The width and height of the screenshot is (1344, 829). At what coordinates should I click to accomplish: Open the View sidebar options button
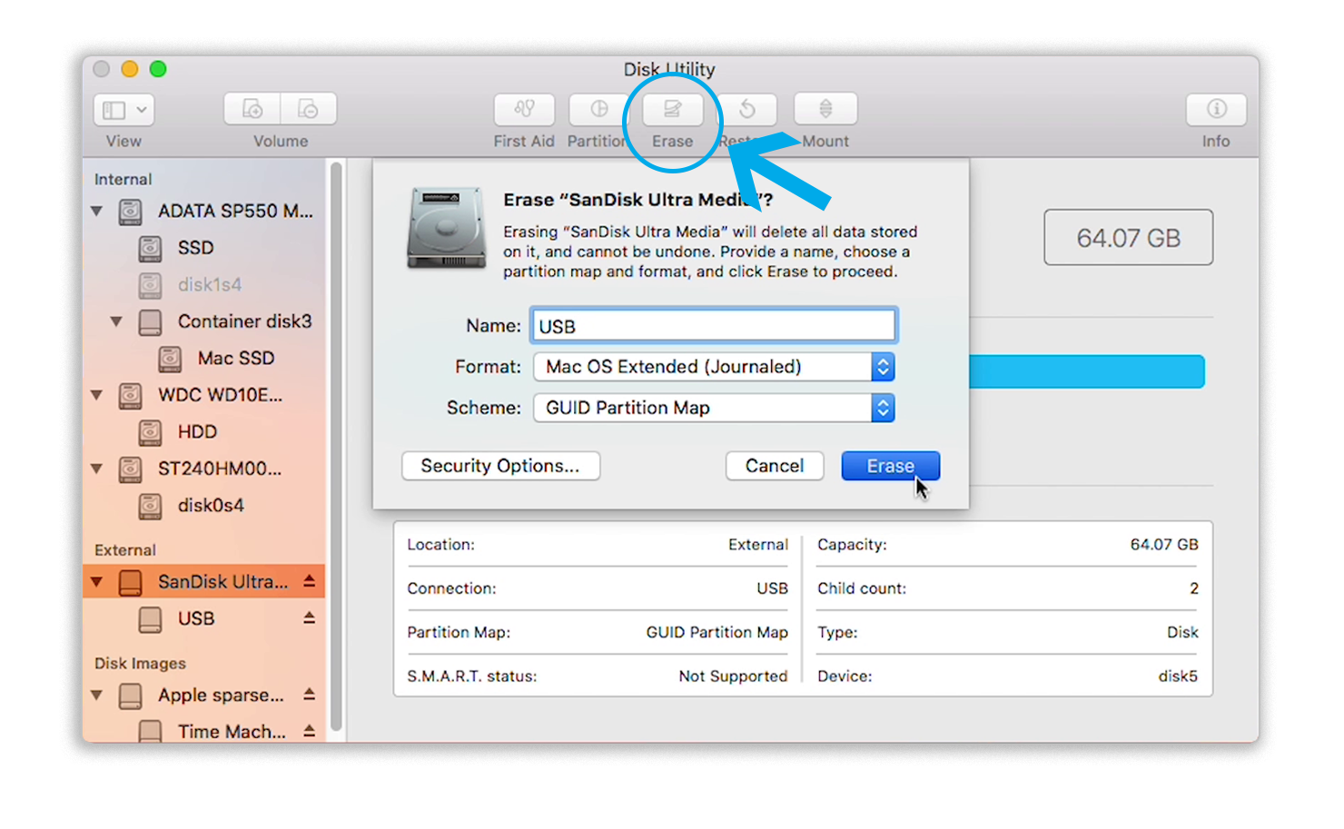tap(124, 110)
